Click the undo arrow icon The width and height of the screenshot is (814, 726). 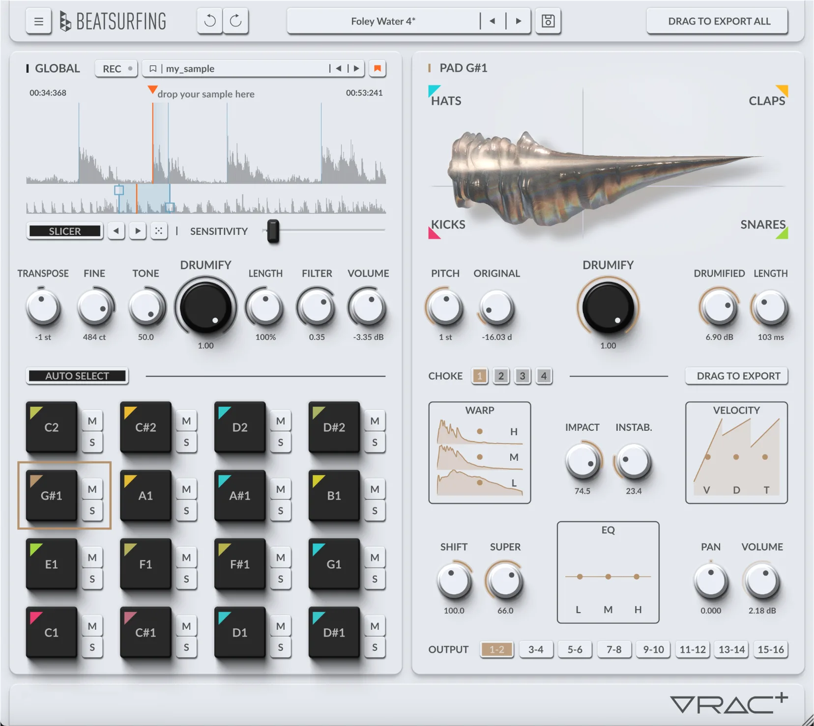click(210, 21)
